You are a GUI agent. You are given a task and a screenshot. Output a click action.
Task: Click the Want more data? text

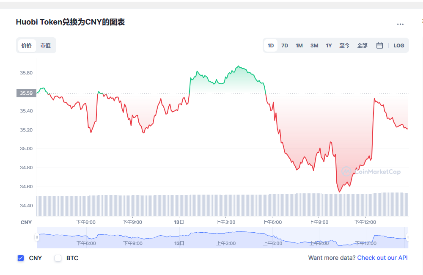pos(332,258)
